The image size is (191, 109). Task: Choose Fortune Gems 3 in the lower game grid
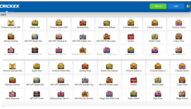tap(134, 67)
